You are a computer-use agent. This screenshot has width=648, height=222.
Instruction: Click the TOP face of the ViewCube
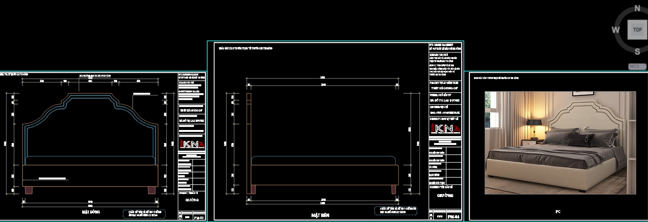click(x=637, y=30)
